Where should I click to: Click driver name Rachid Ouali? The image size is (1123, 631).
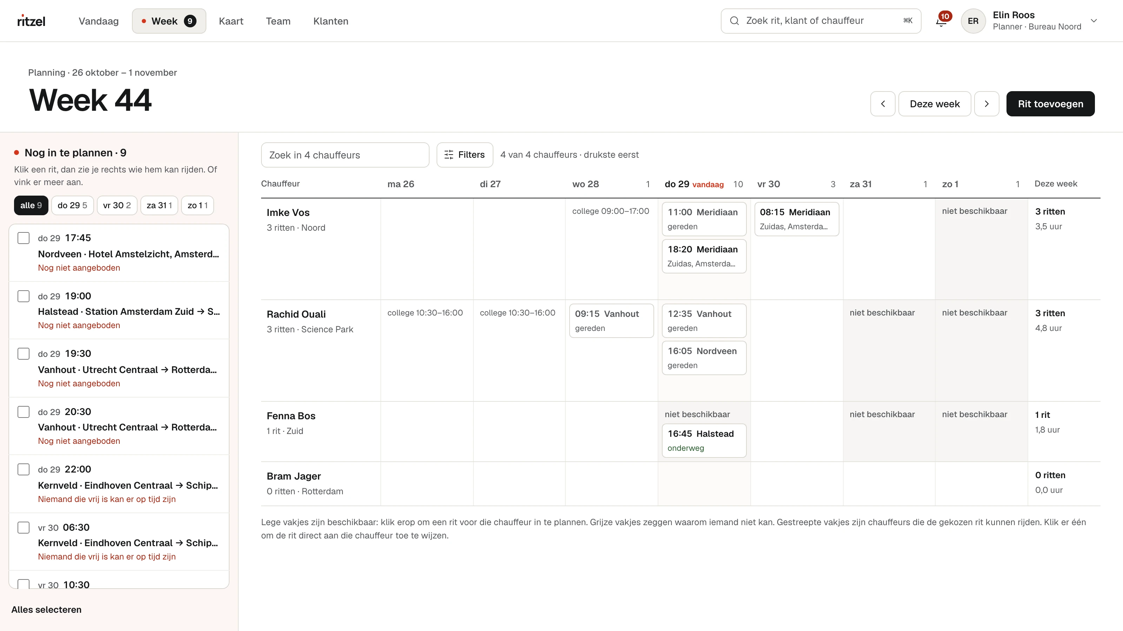pos(296,314)
